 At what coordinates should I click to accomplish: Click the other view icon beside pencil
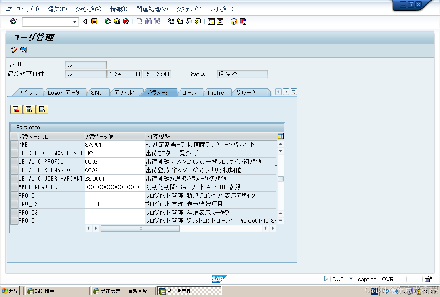pos(23,50)
